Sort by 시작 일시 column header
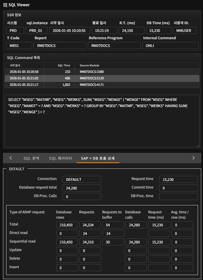This screenshot has height=280, width=203. tap(24, 66)
